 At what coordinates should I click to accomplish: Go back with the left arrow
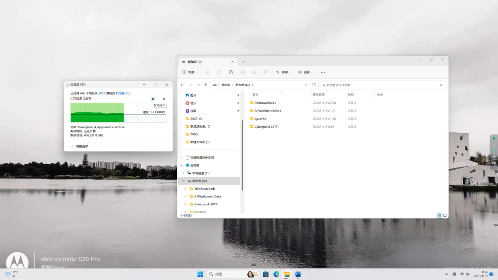tap(183, 85)
